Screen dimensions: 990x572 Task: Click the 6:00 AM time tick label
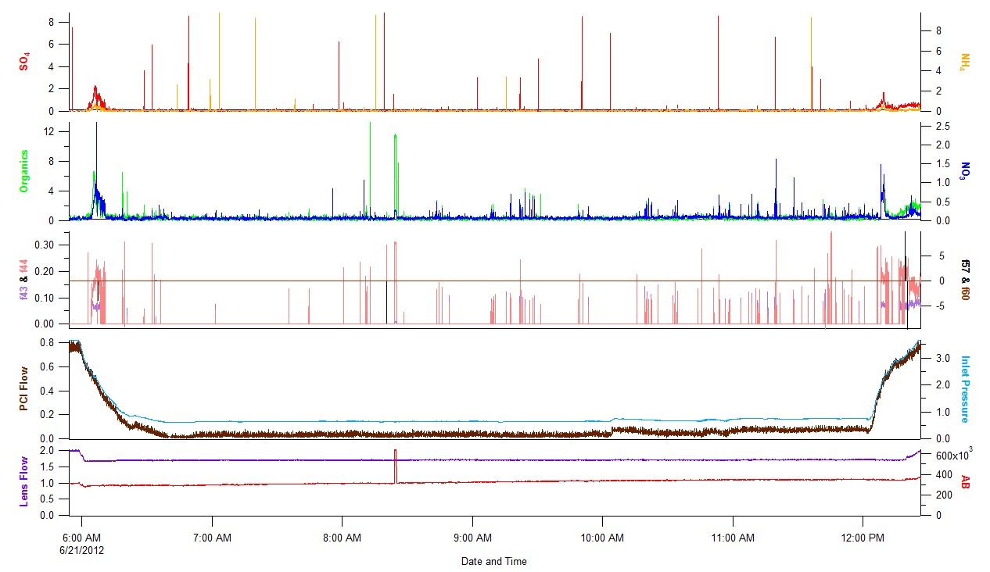coord(82,538)
